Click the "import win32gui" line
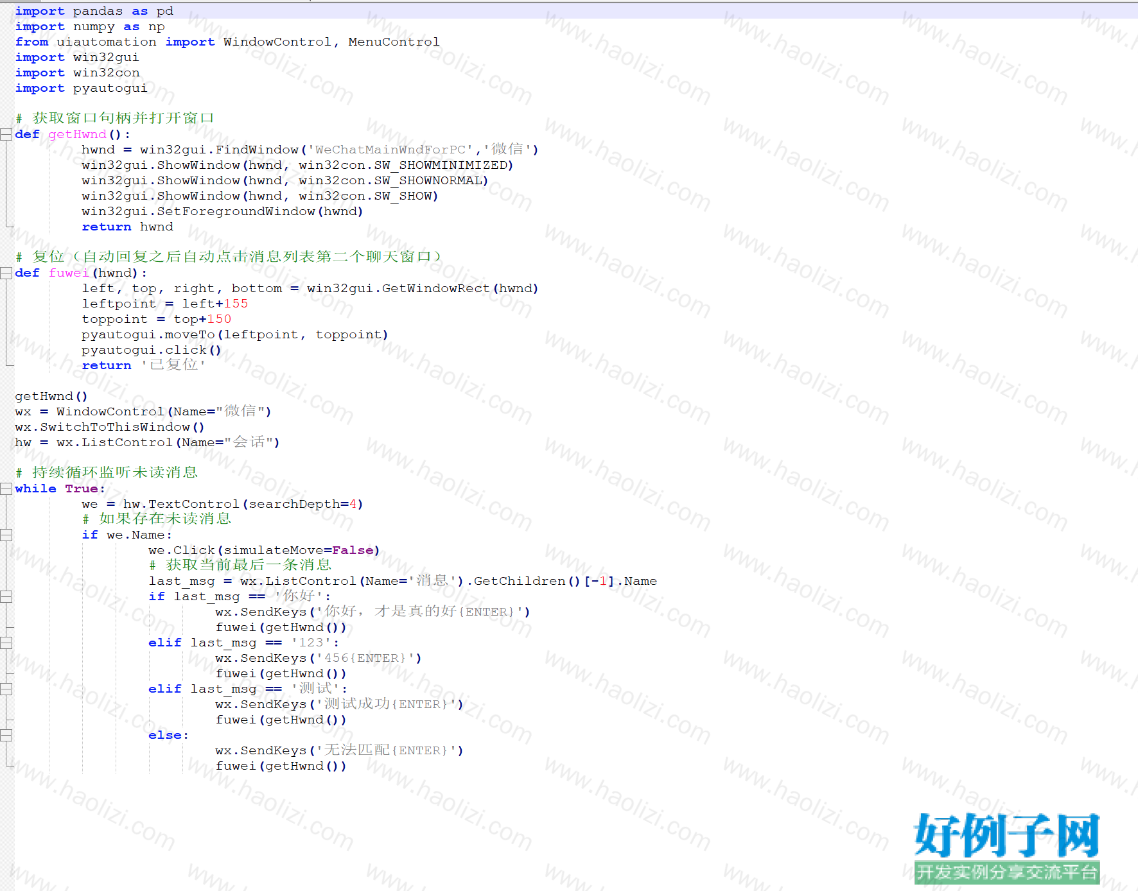The width and height of the screenshot is (1138, 891). (x=77, y=57)
